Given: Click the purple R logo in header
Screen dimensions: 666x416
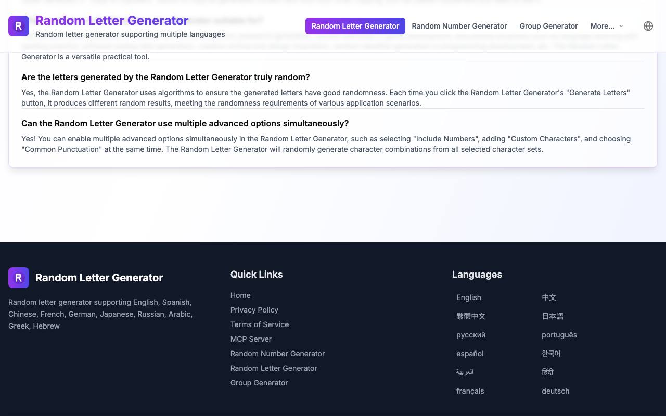Looking at the screenshot, I should (19, 26).
